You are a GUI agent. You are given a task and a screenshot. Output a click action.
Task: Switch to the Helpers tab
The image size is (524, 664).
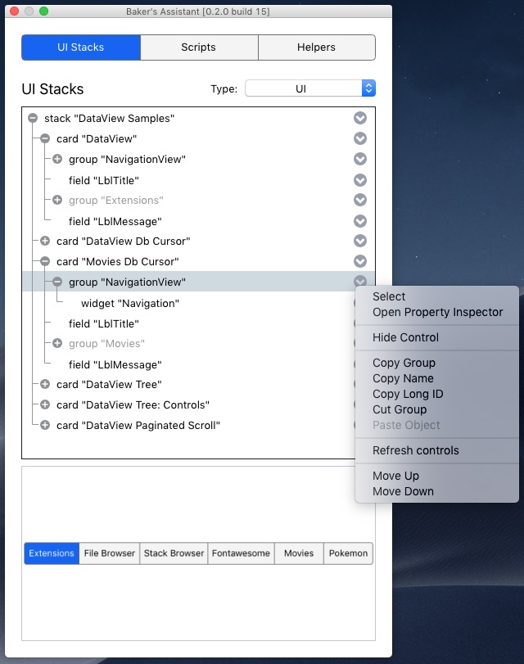pos(316,47)
